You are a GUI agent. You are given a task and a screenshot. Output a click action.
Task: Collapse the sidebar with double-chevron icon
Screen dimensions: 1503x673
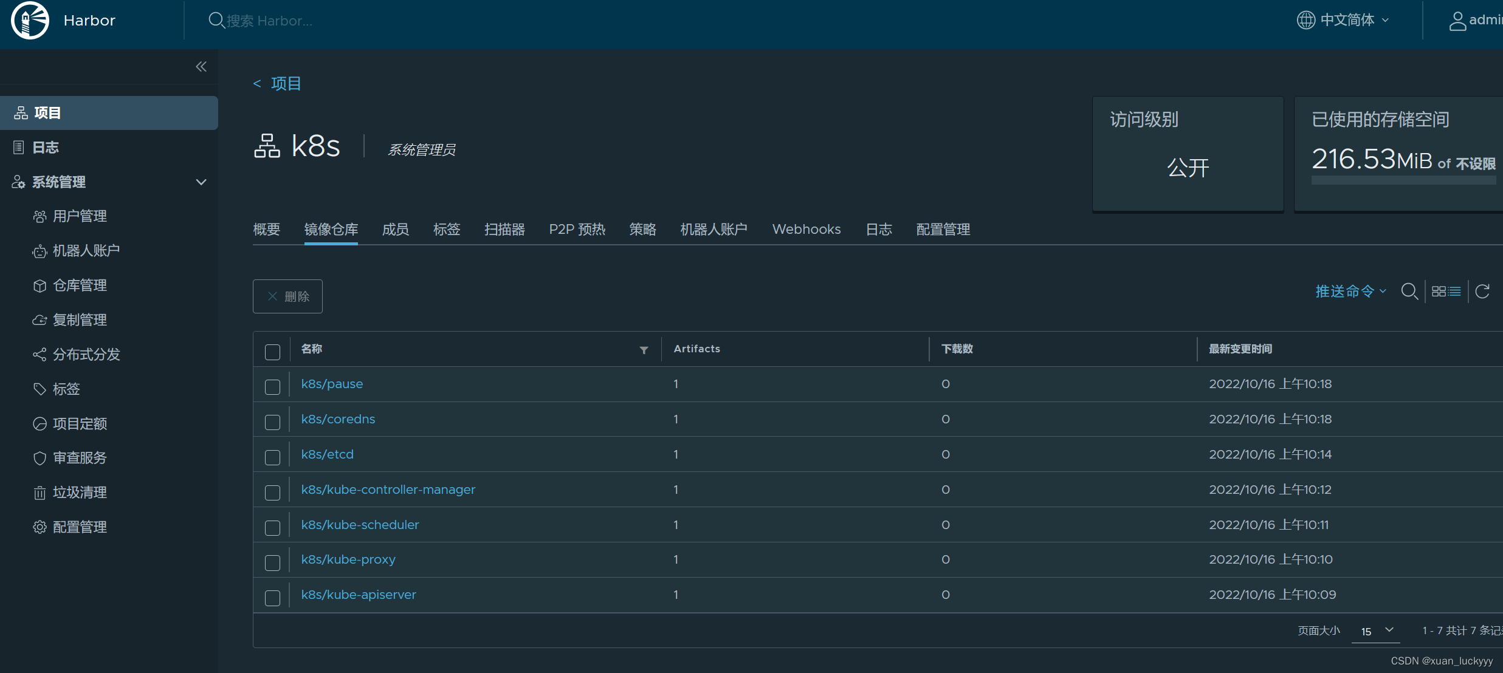[201, 67]
